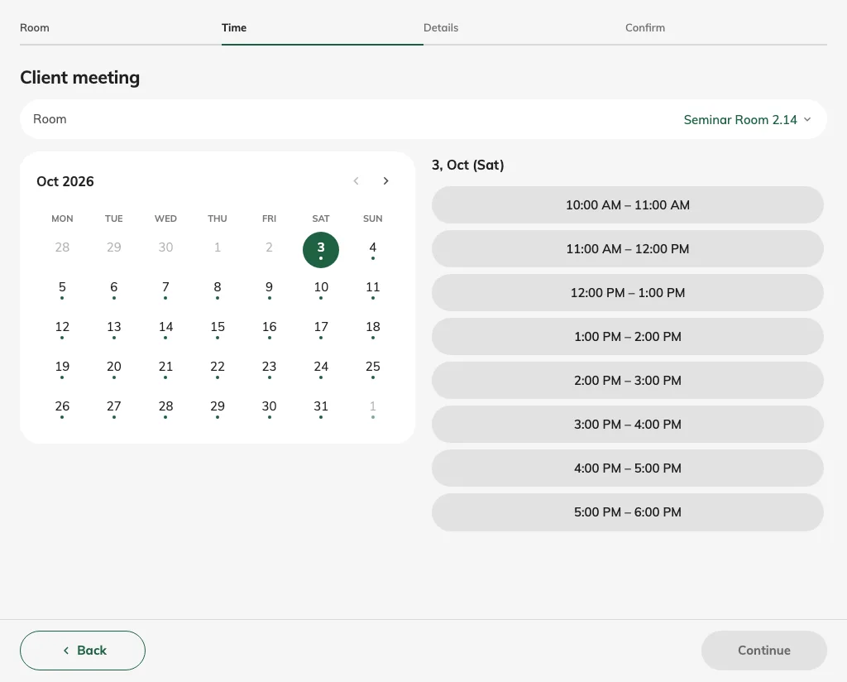This screenshot has width=847, height=682.
Task: Select October 17 in the calendar
Action: pos(321,329)
